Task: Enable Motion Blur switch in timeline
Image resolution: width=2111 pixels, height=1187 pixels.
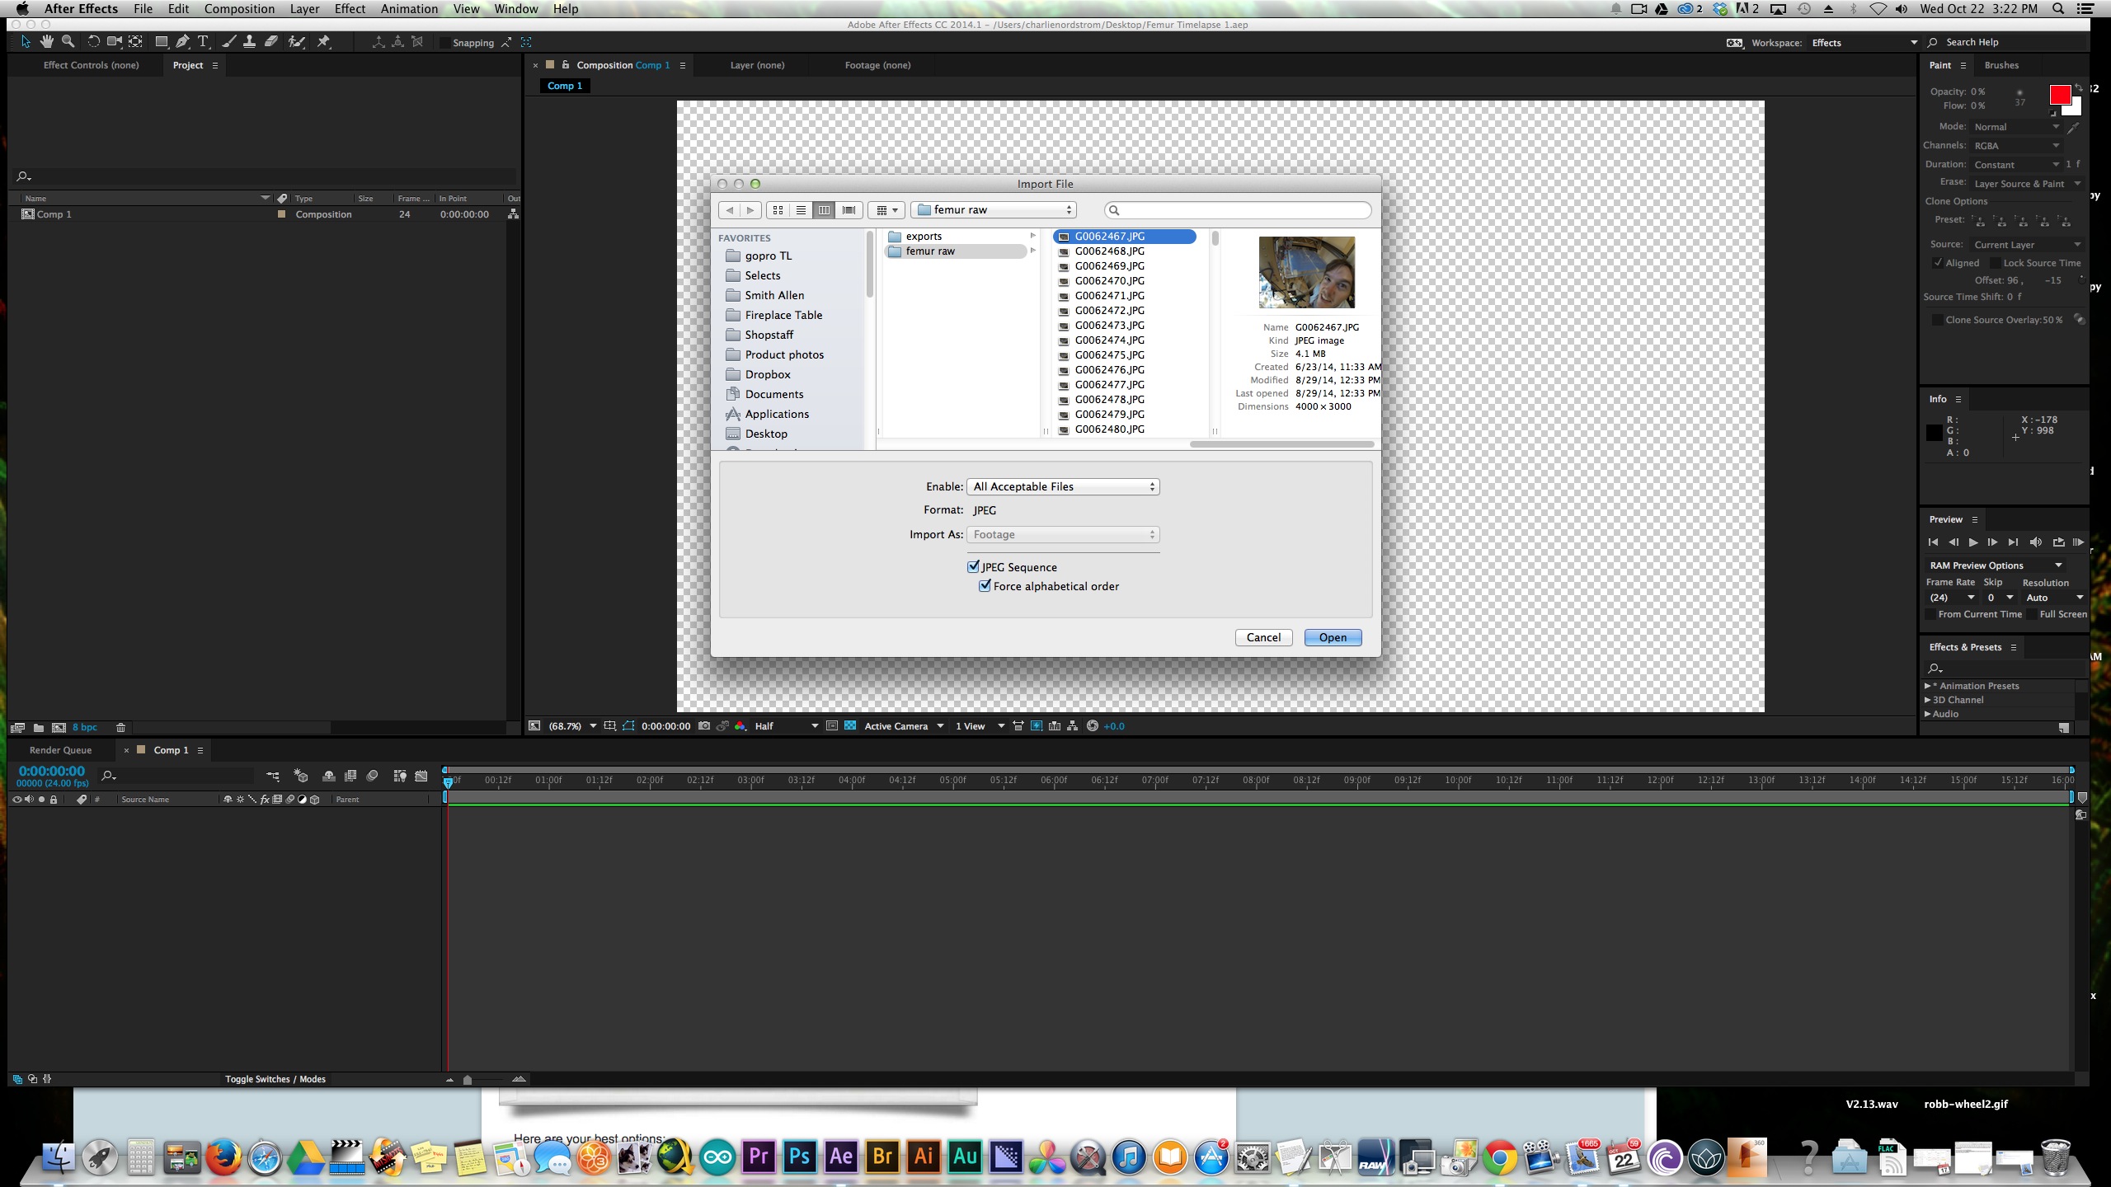Action: (x=372, y=776)
